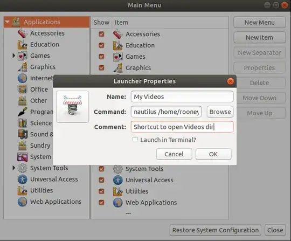Select Web Applications text in left tree
291x241 pixels.
56,202
